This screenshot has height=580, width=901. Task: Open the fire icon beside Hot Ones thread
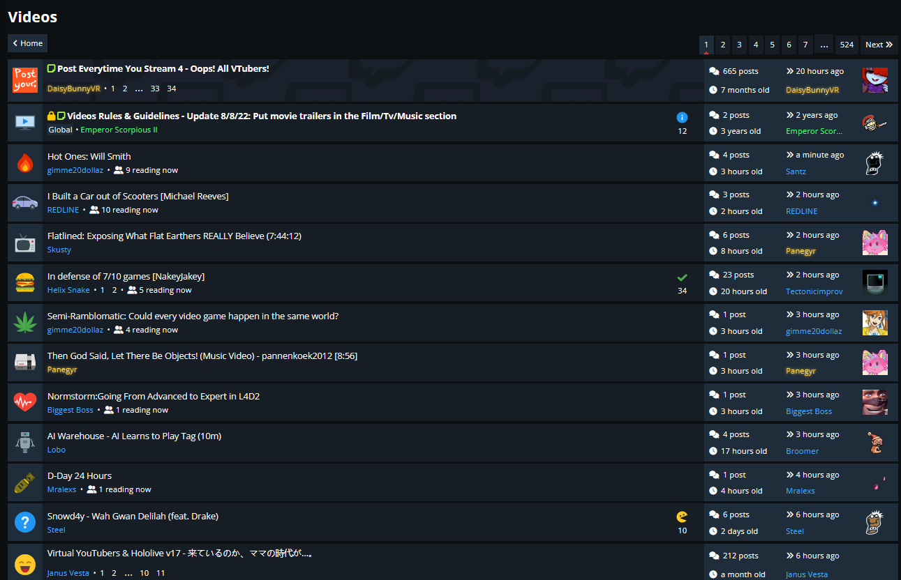(x=25, y=163)
